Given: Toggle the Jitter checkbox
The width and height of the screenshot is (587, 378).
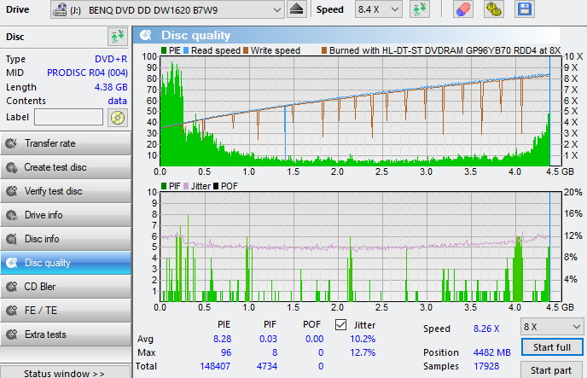Looking at the screenshot, I should tap(340, 324).
